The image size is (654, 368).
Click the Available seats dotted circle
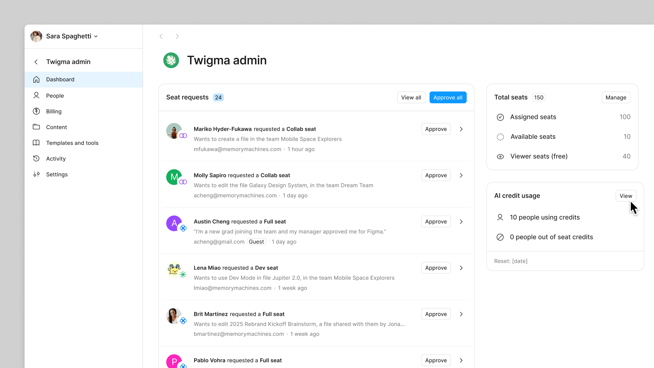500,137
